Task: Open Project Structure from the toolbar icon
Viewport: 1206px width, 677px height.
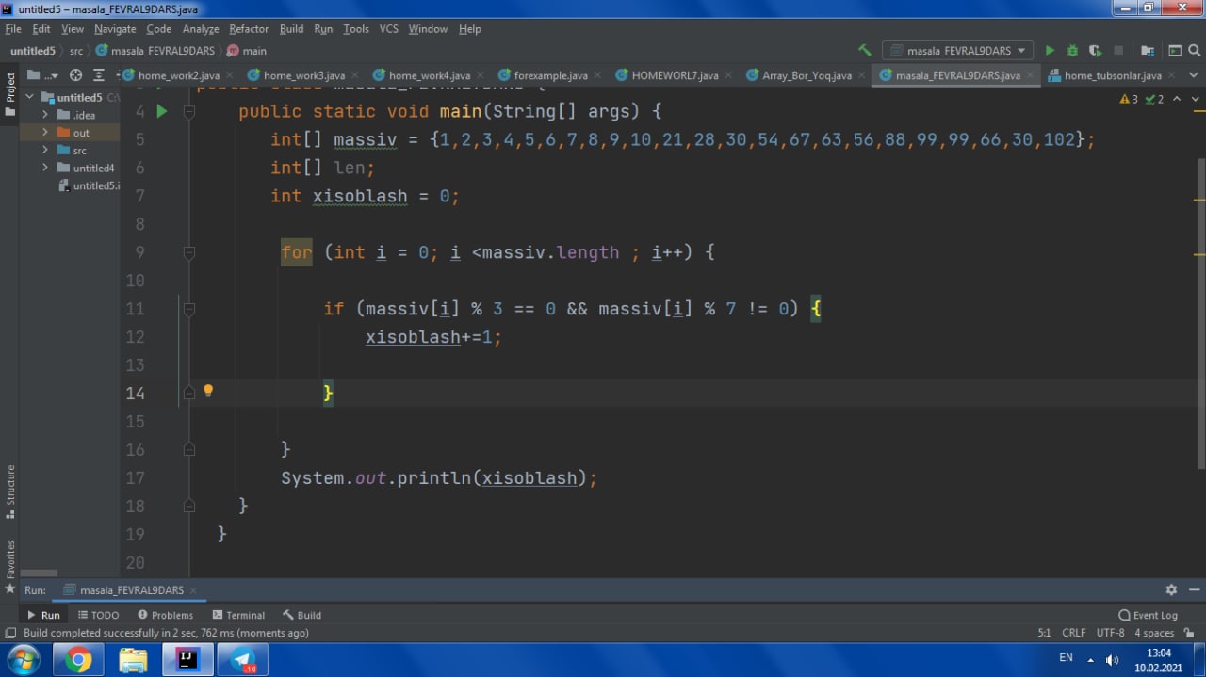Action: tap(1148, 50)
